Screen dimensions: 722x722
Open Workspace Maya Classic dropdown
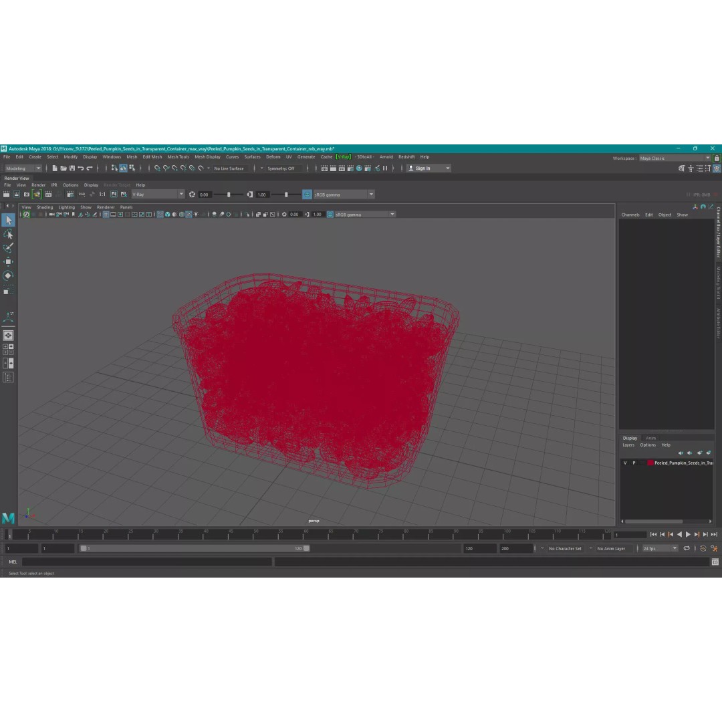point(675,158)
